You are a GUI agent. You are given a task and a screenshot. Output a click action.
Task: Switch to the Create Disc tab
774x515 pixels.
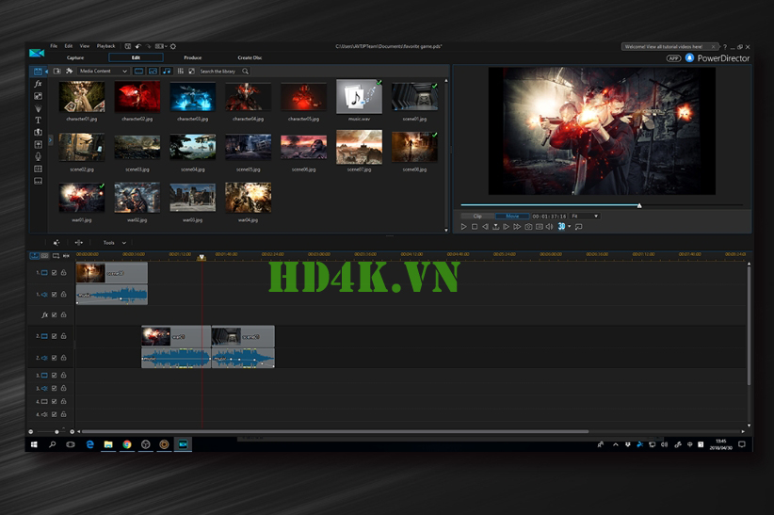[250, 57]
